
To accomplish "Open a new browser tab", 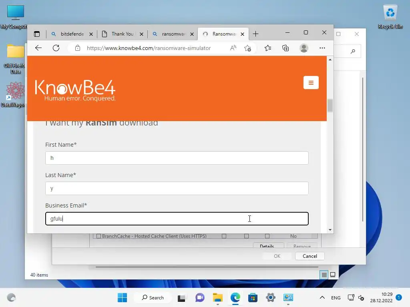I will click(x=256, y=34).
